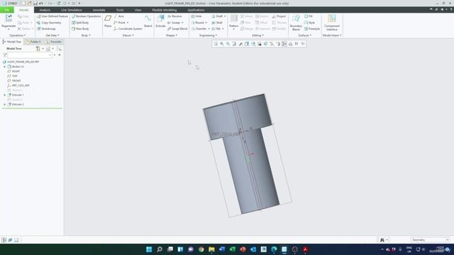Click the Project tool in Editing

pos(279,16)
